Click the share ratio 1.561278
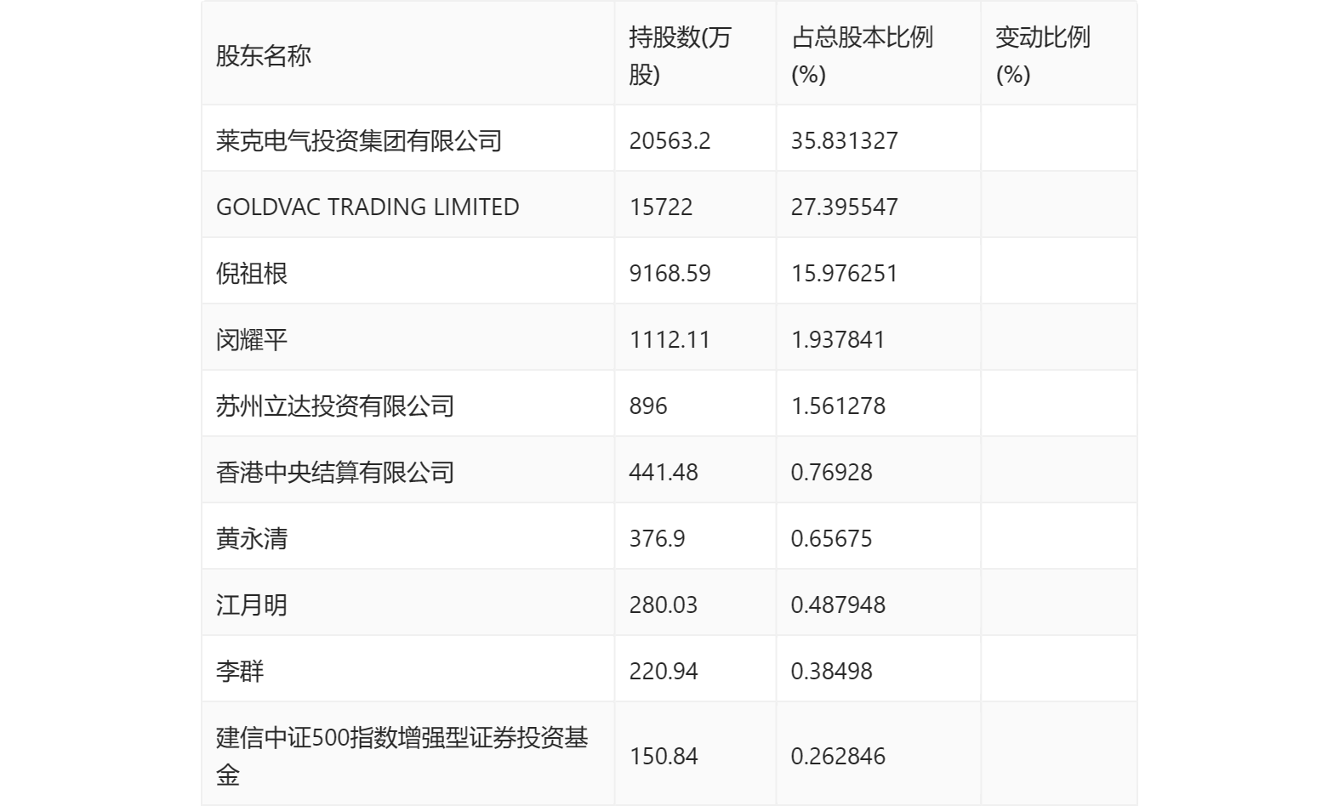The image size is (1339, 806). [x=838, y=406]
